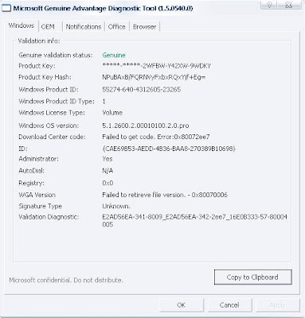The image size is (305, 318).
Task: Click the grayed-out Apply button
Action: click(278, 305)
